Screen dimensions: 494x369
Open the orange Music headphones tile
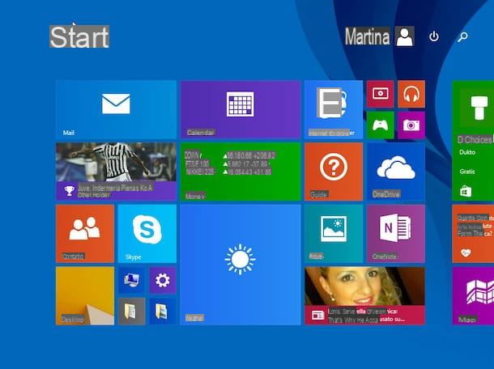pos(411,94)
